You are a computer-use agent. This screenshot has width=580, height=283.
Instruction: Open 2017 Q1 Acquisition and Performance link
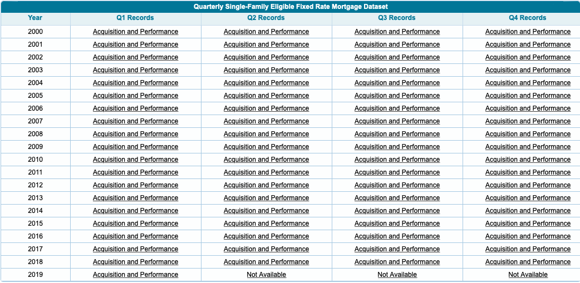[135, 249]
